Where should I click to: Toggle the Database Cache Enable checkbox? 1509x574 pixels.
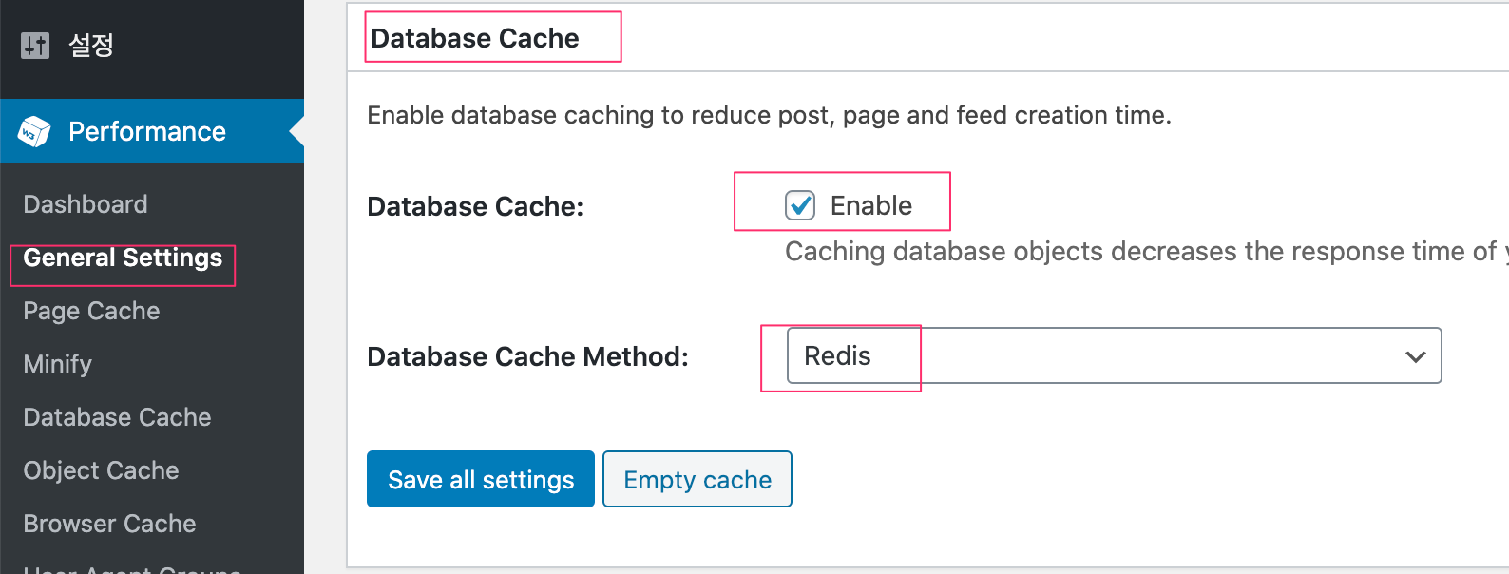click(800, 205)
